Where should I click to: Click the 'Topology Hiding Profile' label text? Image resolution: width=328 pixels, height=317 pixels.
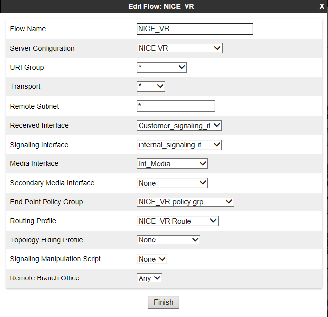tap(47, 240)
